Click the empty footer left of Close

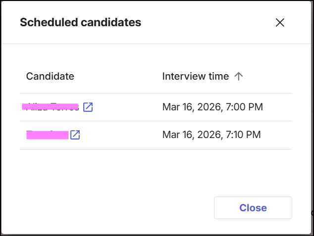[x=114, y=208]
